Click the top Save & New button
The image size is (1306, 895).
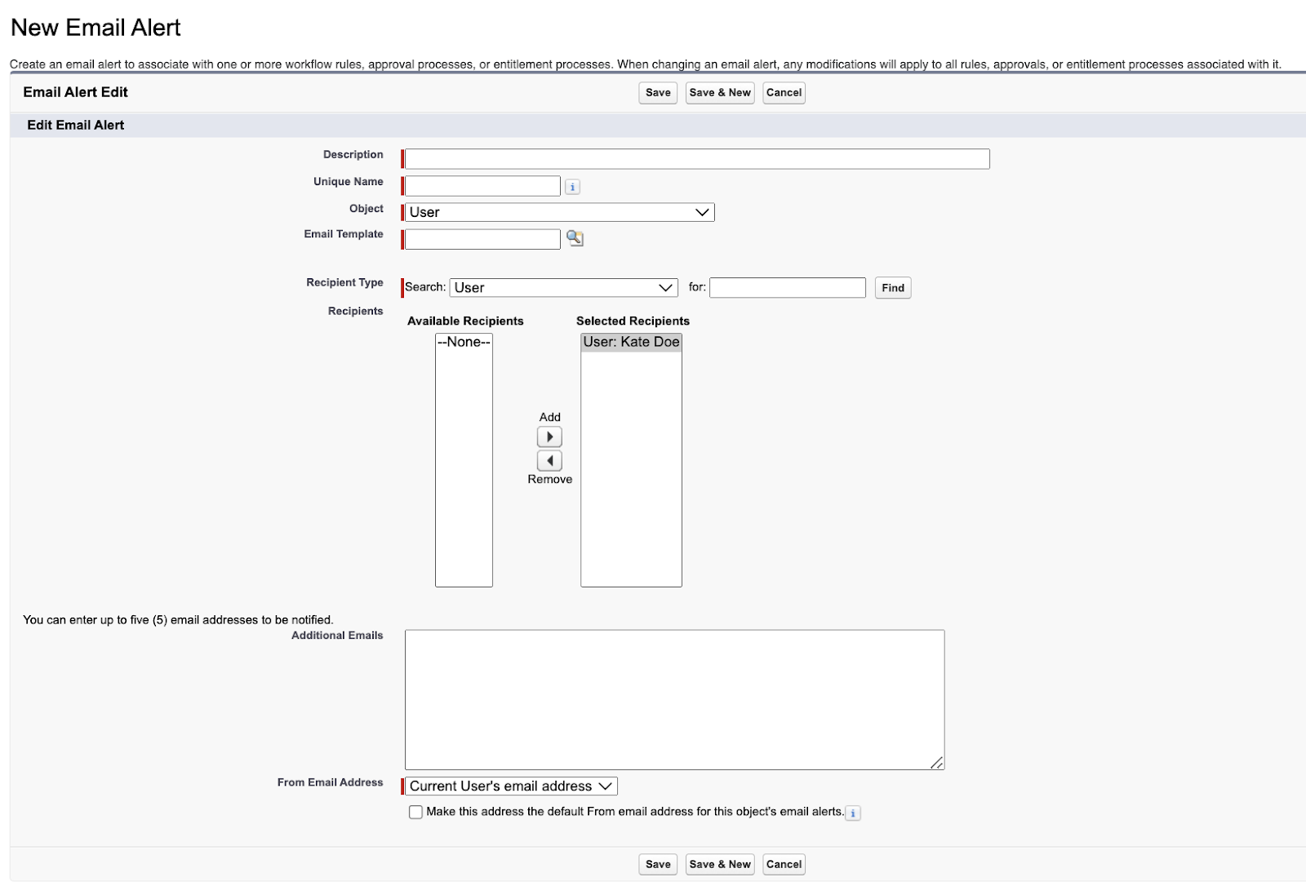tap(720, 93)
